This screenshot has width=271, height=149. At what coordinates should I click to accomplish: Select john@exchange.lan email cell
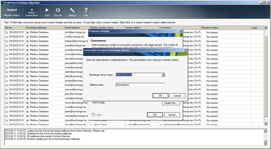coord(75,32)
